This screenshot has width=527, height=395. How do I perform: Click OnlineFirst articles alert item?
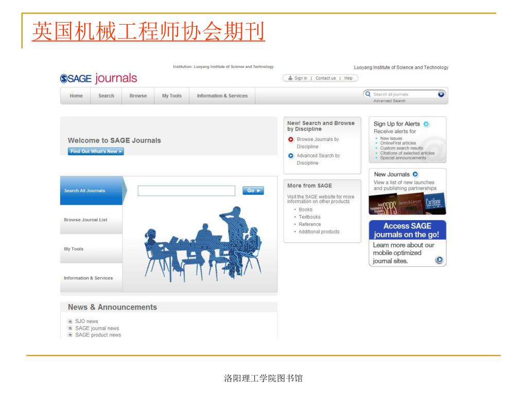(x=398, y=143)
